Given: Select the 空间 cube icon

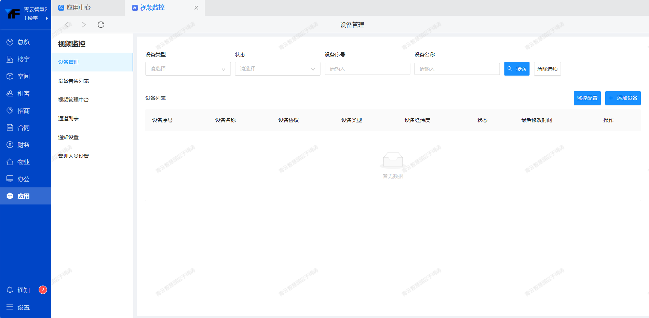Looking at the screenshot, I should coord(10,76).
